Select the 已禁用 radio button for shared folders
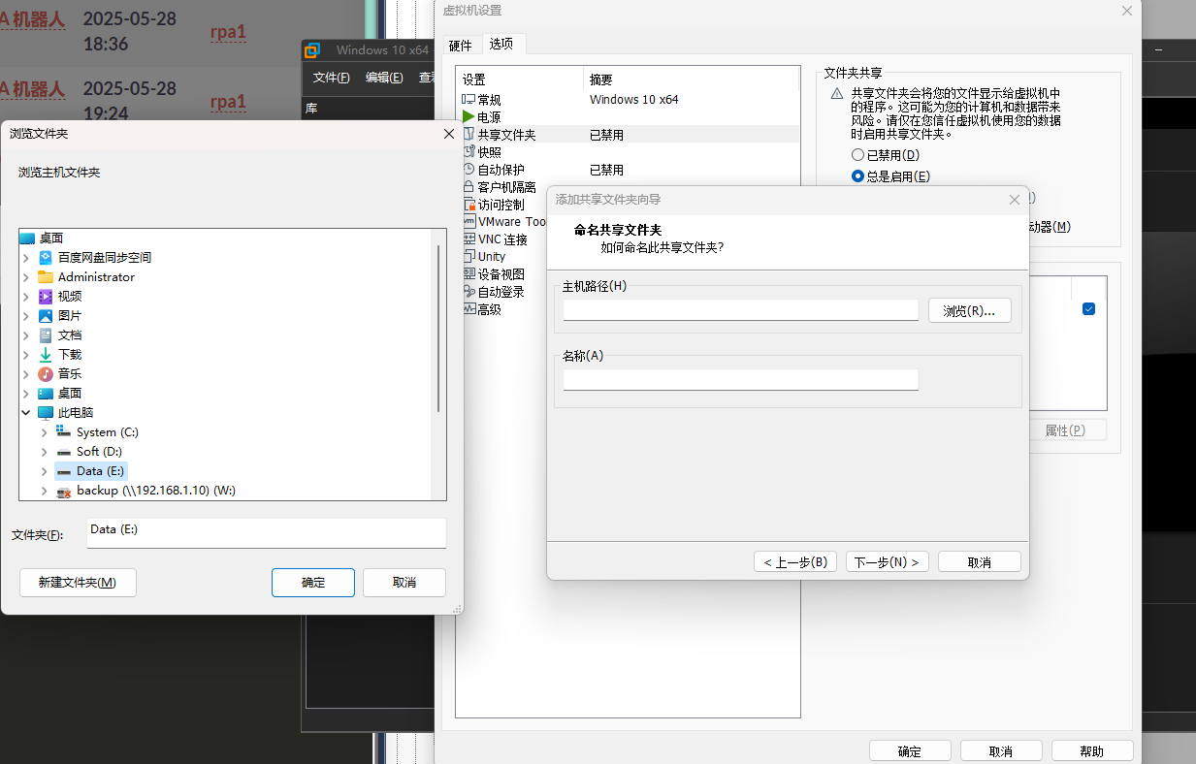Viewport: 1196px width, 764px height. (x=857, y=154)
